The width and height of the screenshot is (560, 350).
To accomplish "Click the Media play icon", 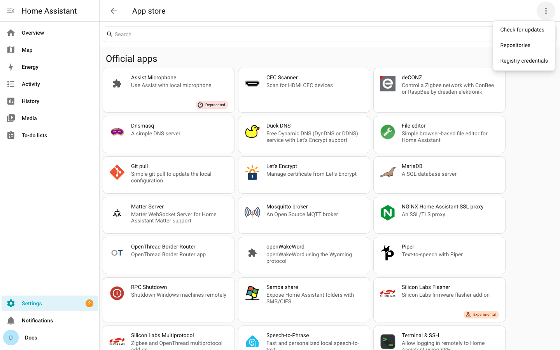I will (x=11, y=118).
